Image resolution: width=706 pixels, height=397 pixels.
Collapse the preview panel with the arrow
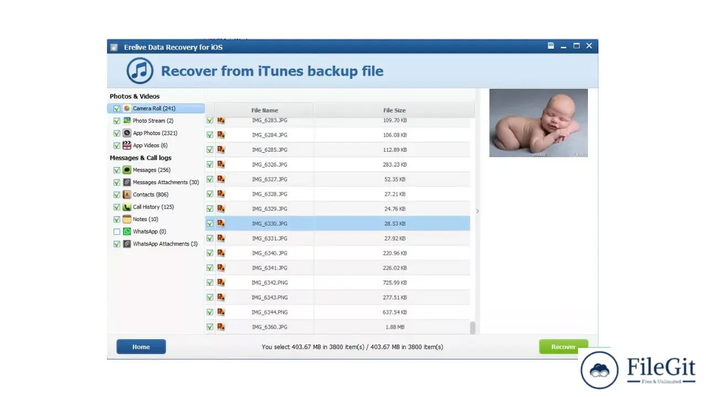point(477,211)
